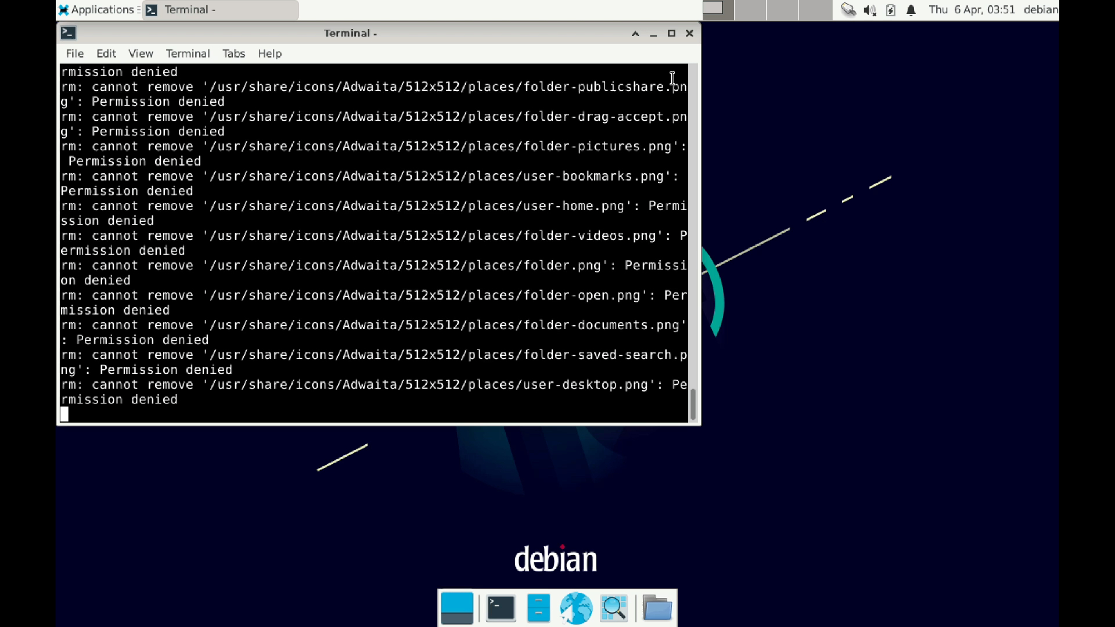Roll up the Terminal window with the caret button
1115x627 pixels.
pos(635,34)
